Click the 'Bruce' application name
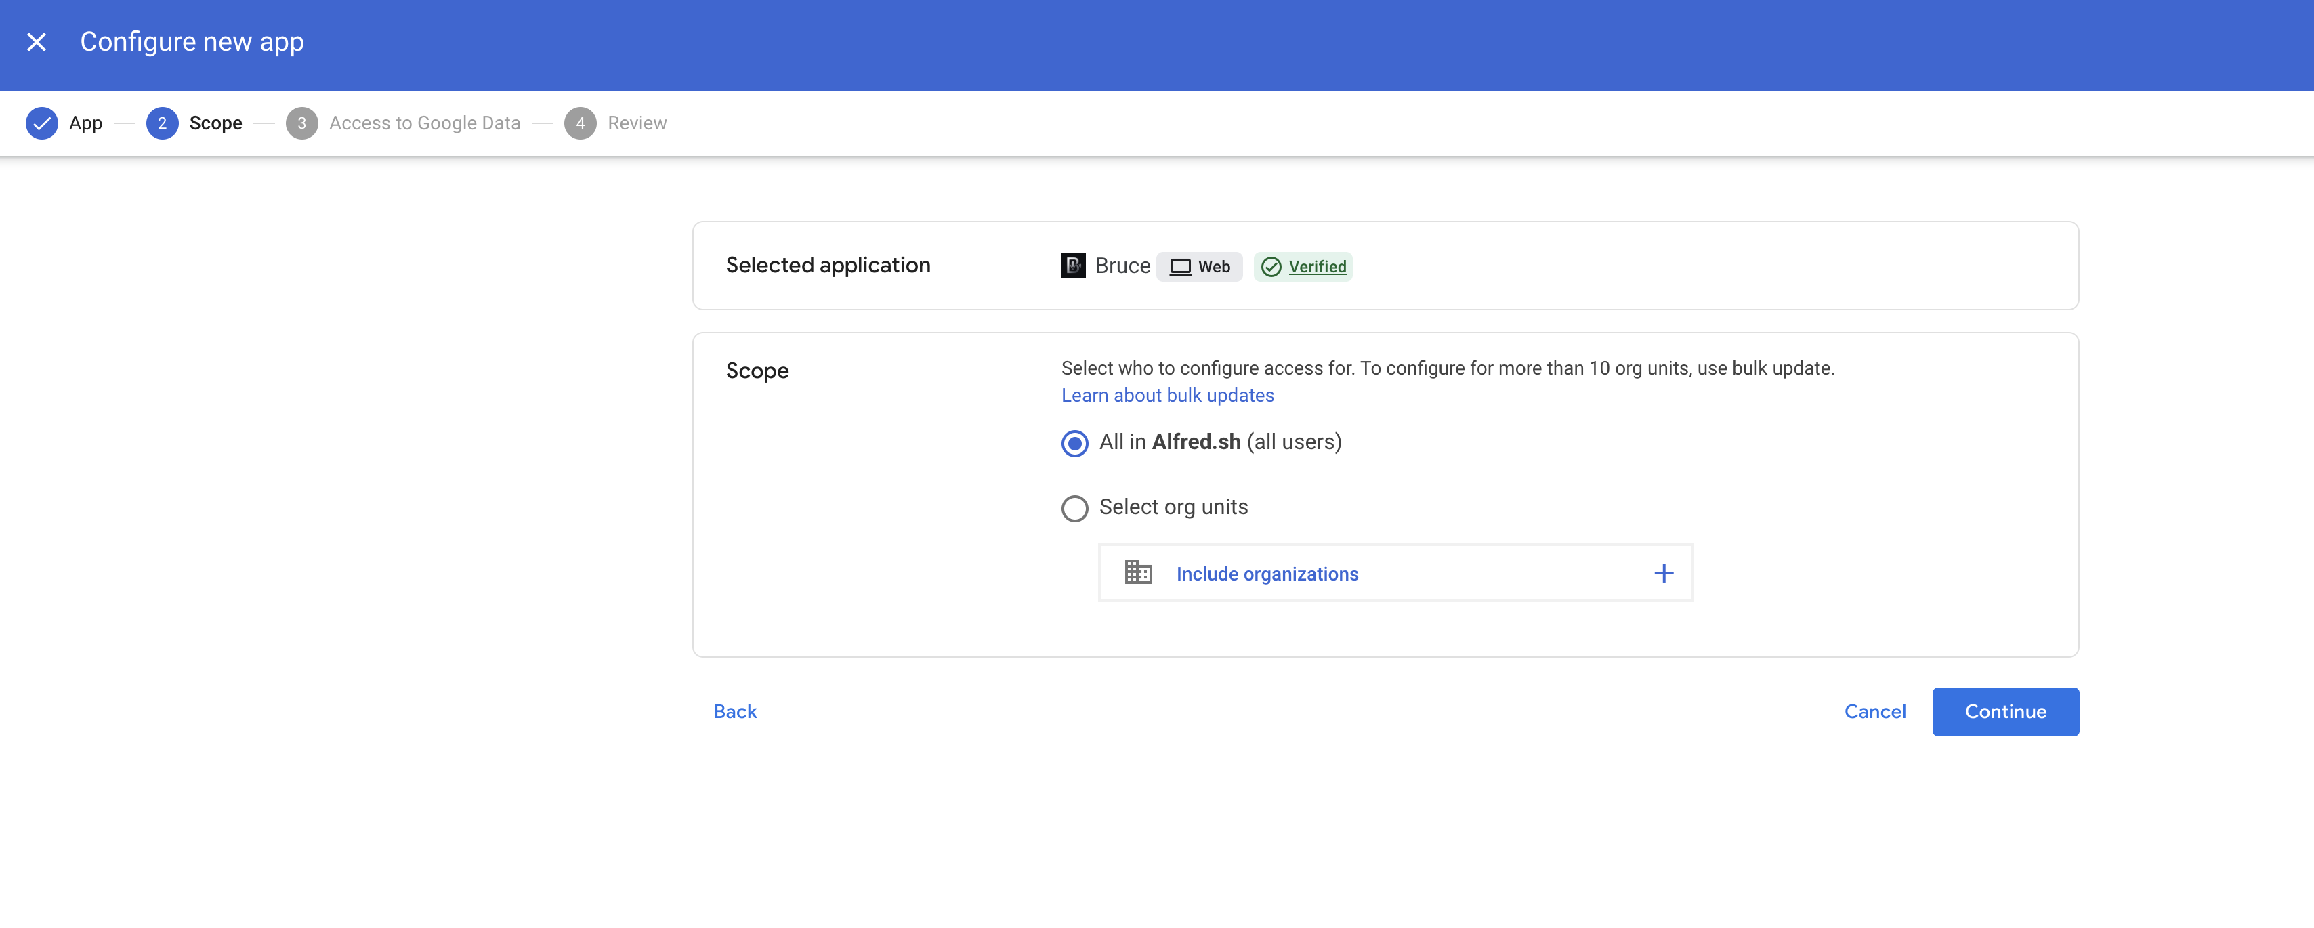 pos(1122,266)
